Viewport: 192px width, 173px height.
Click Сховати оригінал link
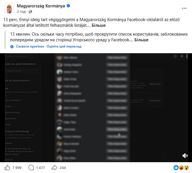coord(30,46)
